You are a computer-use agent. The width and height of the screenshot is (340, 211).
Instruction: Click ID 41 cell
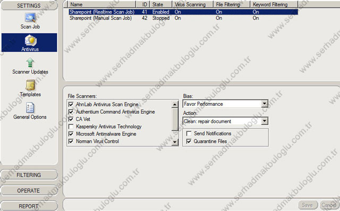pyautogui.click(x=144, y=12)
